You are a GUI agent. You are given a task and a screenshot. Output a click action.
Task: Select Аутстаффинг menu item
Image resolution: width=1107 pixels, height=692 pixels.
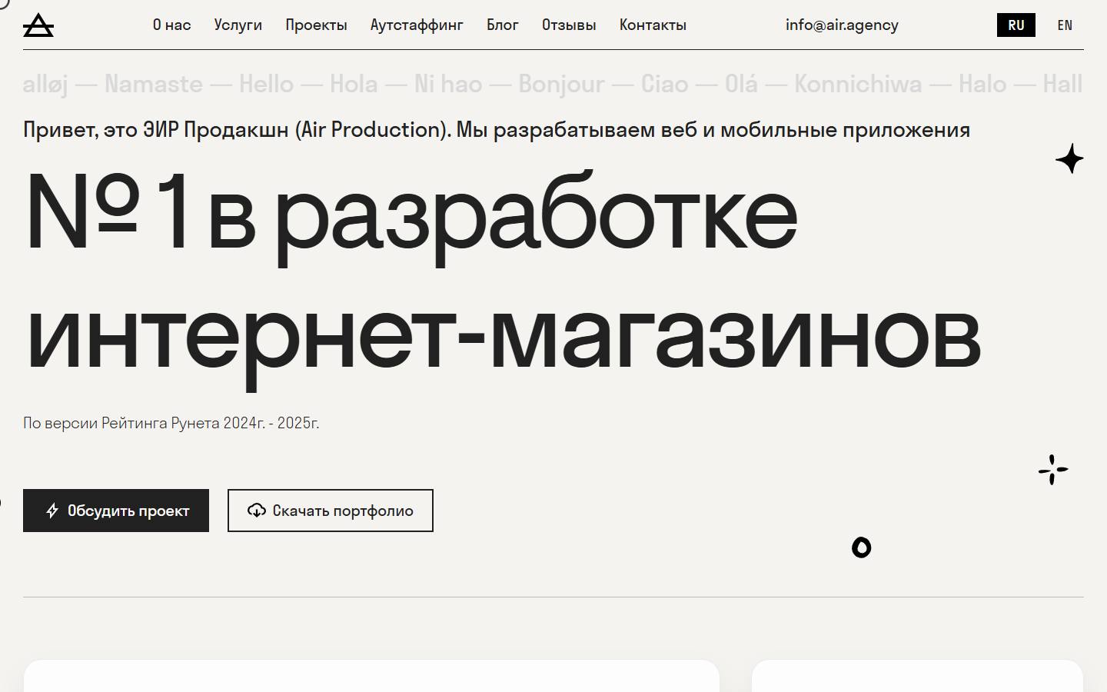[417, 25]
